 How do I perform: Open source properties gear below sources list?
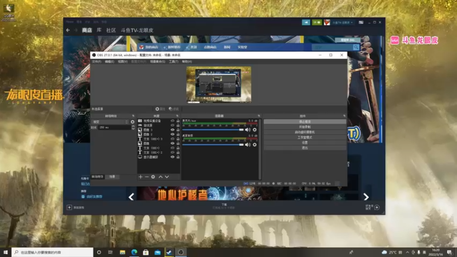[x=153, y=177]
